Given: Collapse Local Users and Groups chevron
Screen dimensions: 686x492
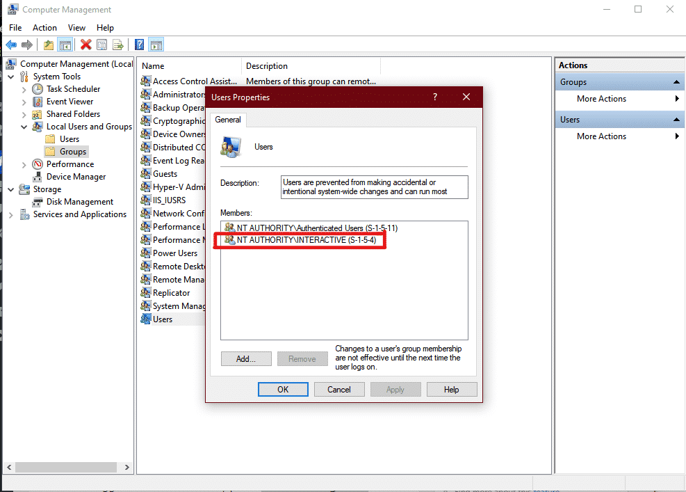Looking at the screenshot, I should (x=24, y=127).
